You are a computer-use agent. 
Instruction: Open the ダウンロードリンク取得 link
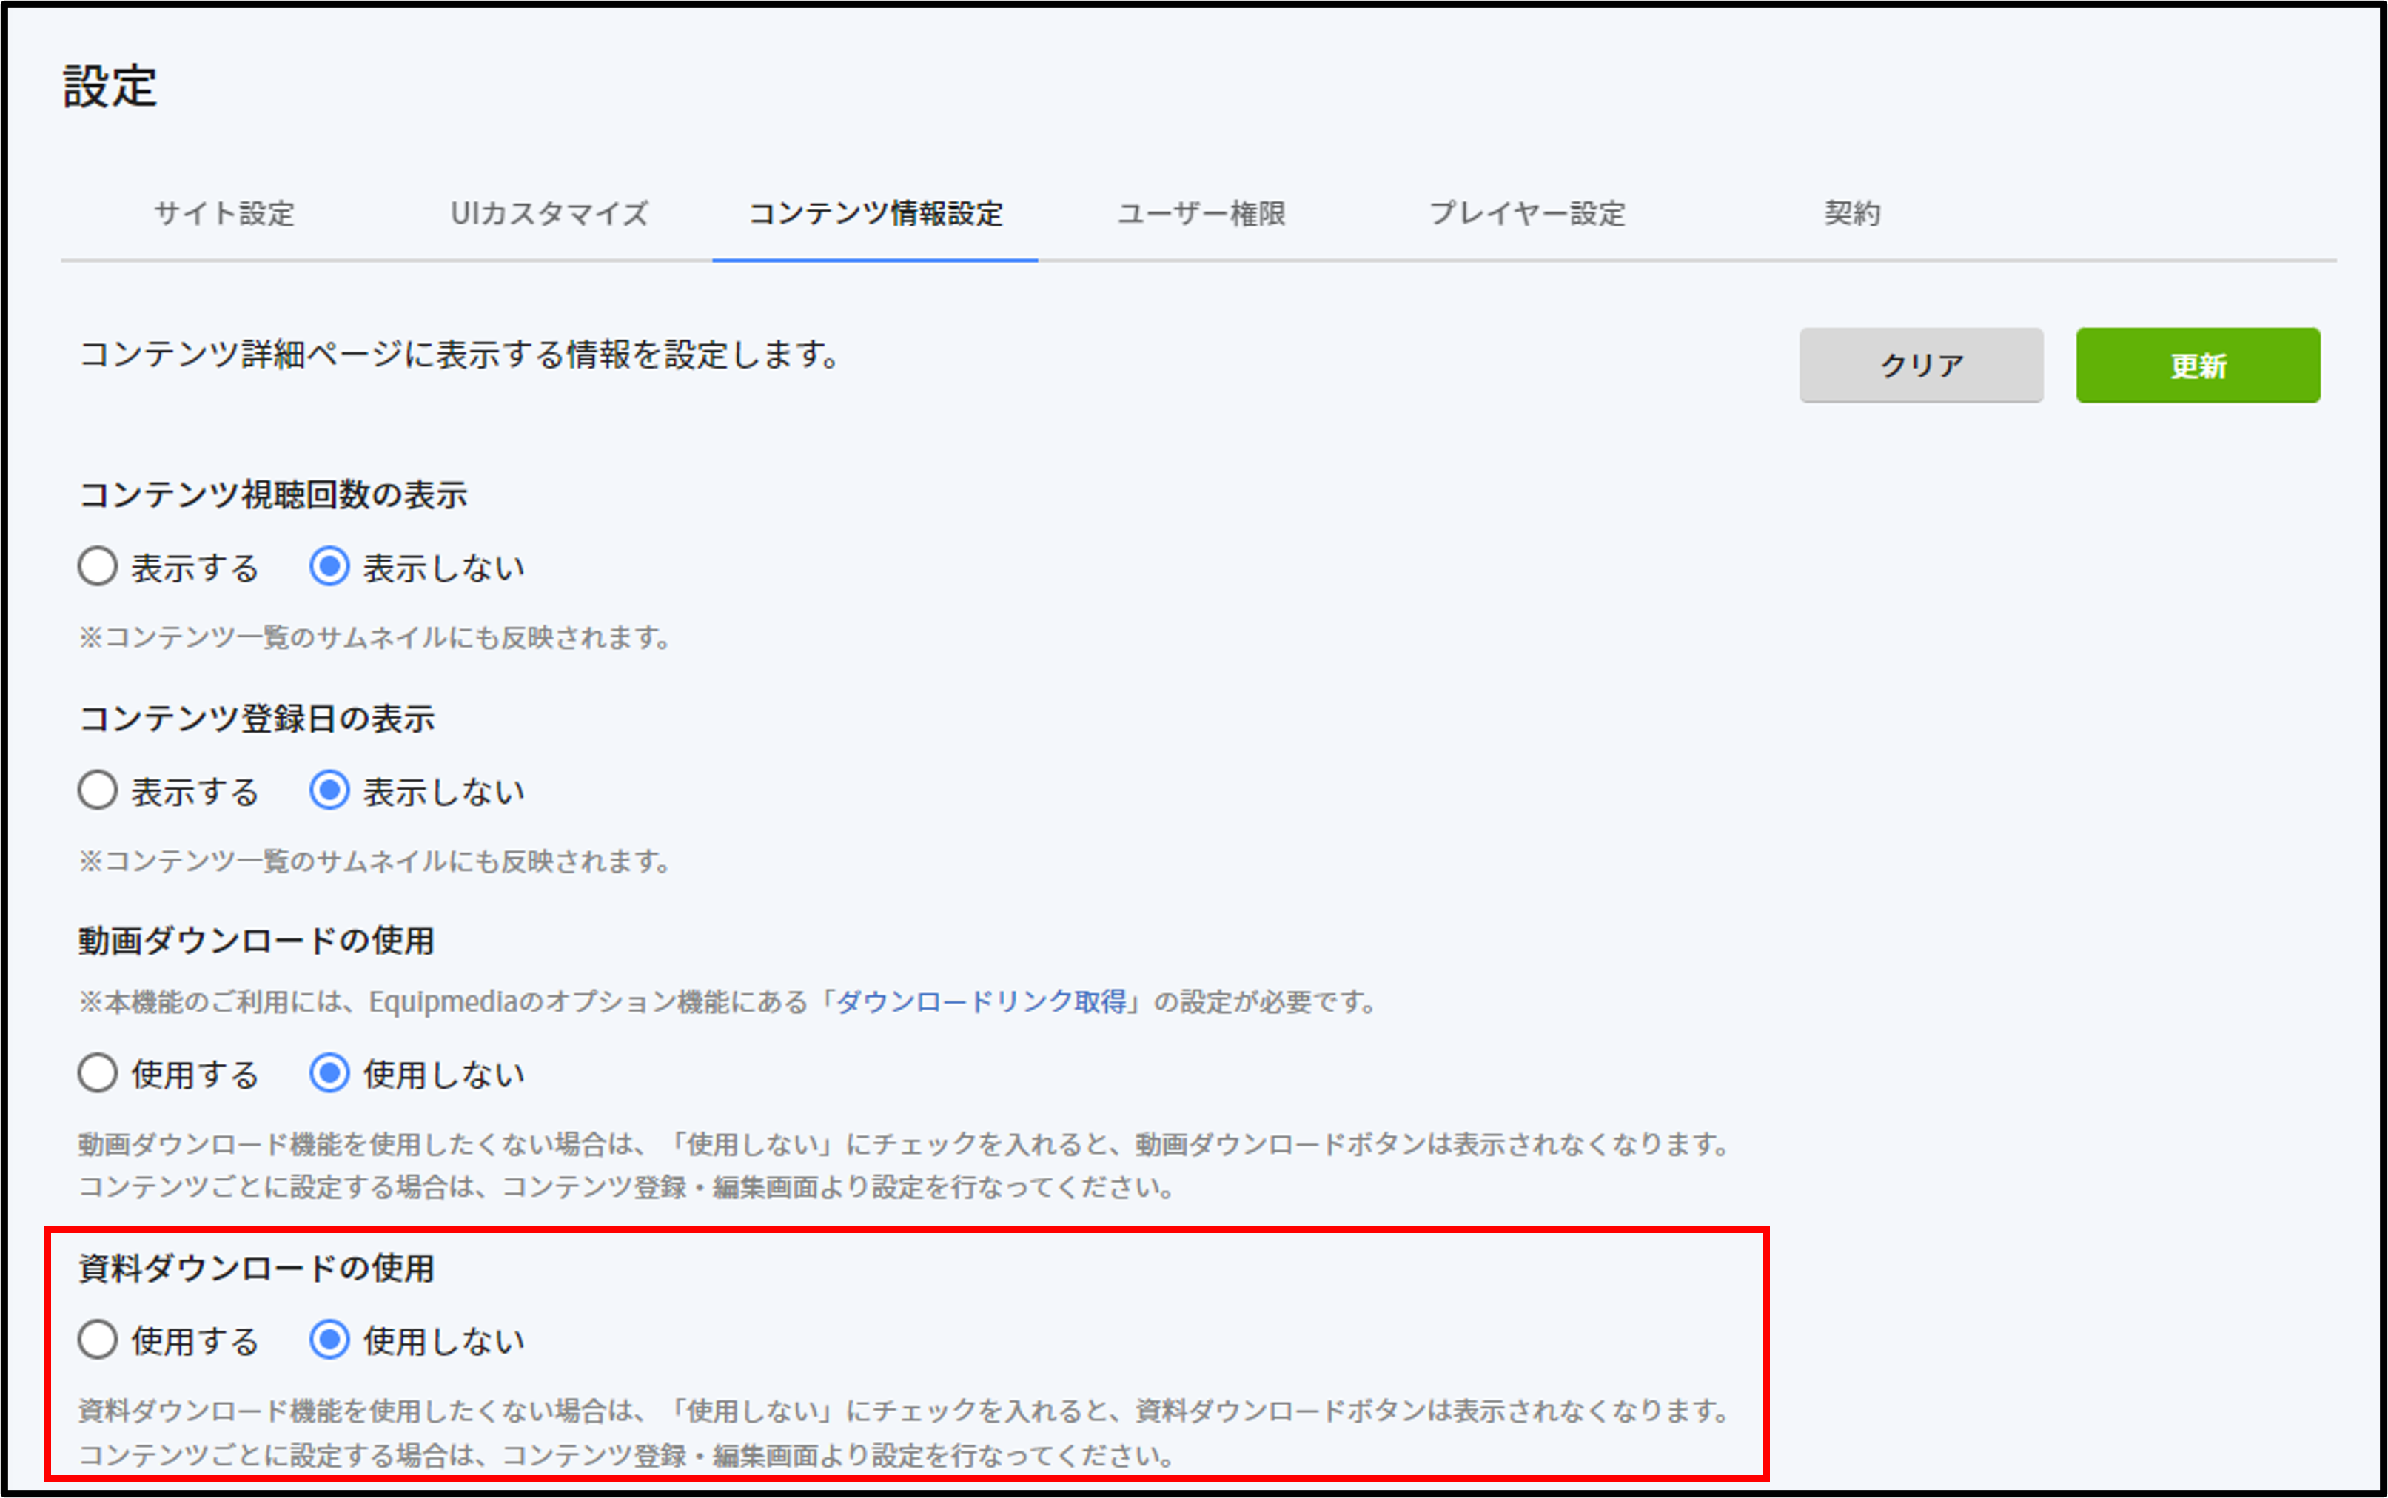coord(981,1001)
